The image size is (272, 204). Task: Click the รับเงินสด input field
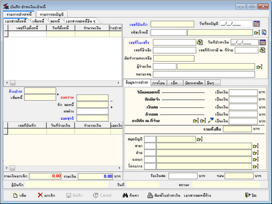click(x=183, y=176)
